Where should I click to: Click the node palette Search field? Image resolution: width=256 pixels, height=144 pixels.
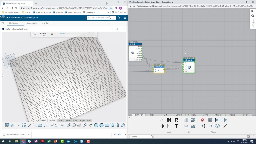(141, 137)
